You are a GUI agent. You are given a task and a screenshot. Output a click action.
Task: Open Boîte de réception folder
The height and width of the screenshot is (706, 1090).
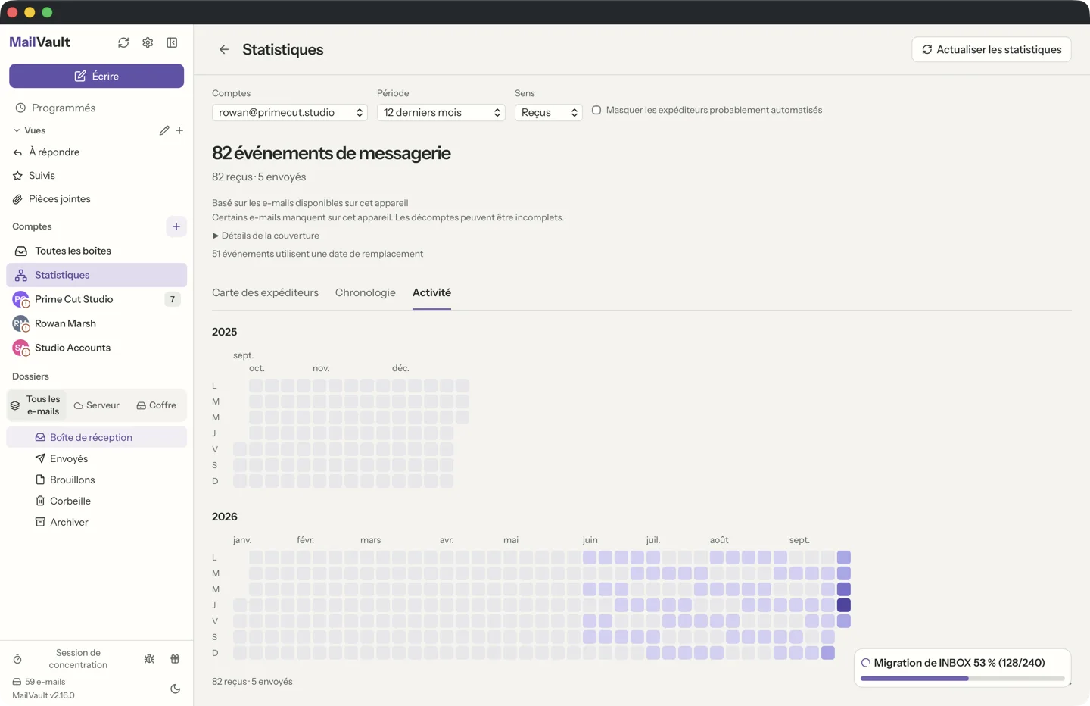click(96, 437)
